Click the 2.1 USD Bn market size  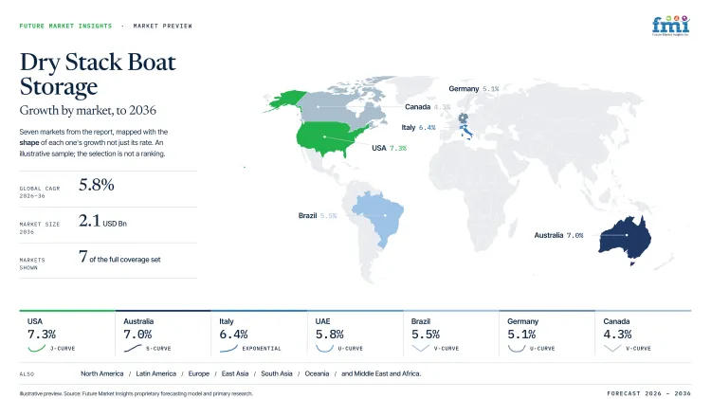pyautogui.click(x=102, y=221)
